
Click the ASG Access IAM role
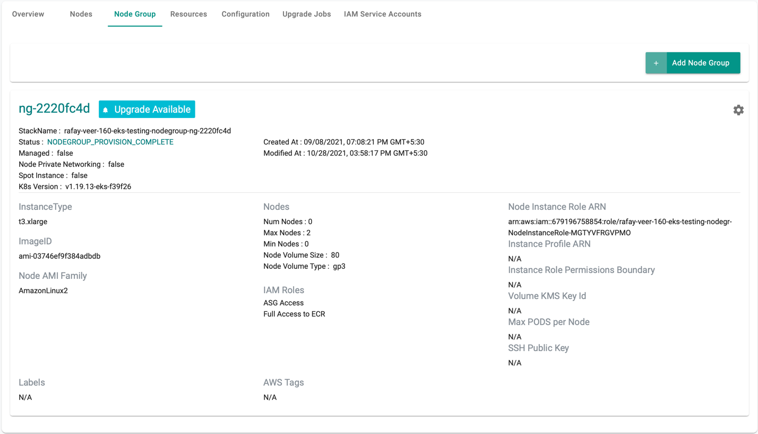283,303
